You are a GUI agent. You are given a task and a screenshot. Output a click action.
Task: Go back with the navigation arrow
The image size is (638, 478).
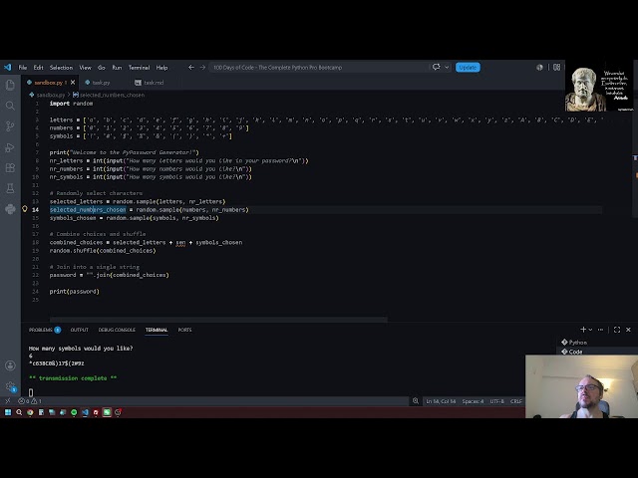(x=190, y=67)
